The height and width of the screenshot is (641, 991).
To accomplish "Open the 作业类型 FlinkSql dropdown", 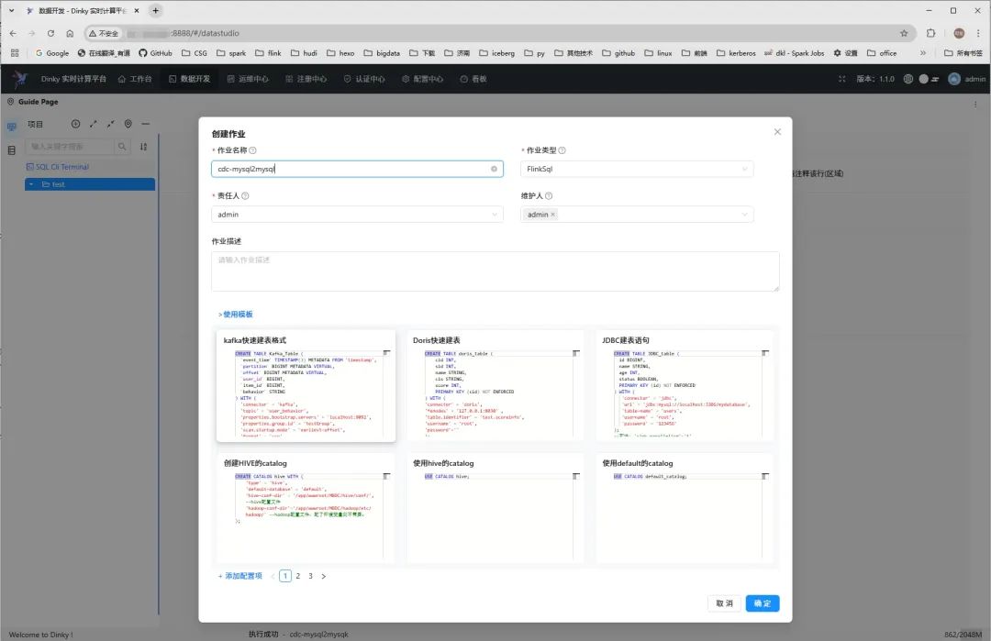I will point(637,169).
